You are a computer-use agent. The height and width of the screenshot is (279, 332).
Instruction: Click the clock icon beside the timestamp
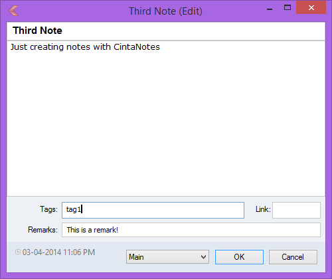(18, 252)
